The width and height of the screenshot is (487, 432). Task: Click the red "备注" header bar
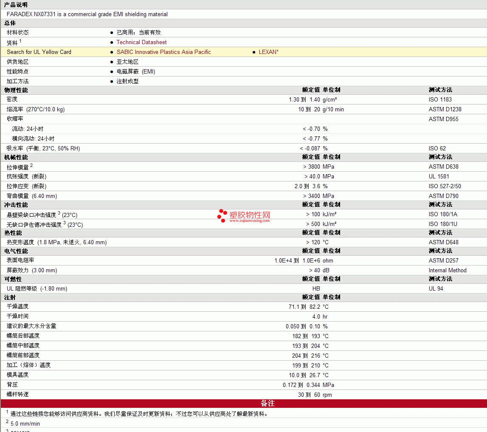tap(244, 404)
